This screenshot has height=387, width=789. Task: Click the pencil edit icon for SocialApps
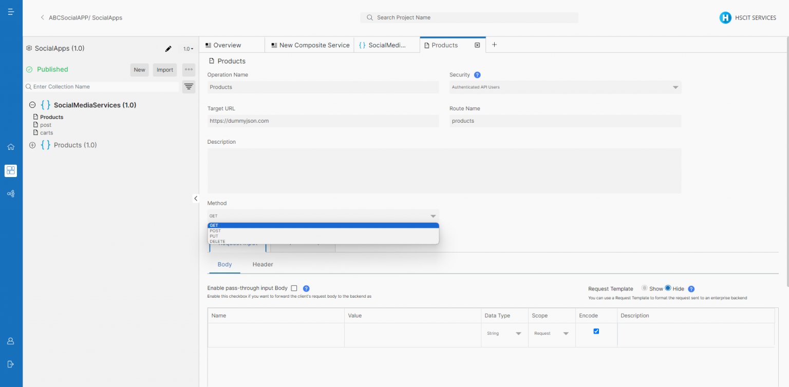coord(168,49)
